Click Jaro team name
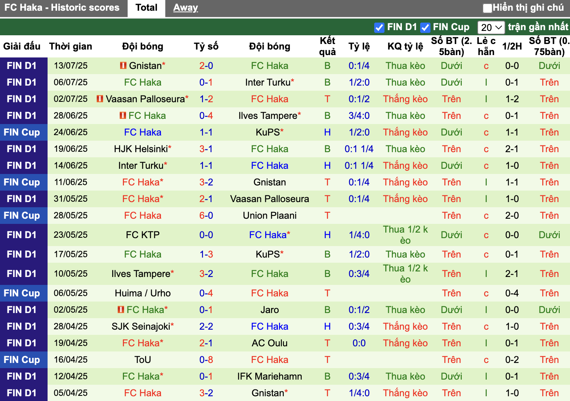 tap(270, 310)
